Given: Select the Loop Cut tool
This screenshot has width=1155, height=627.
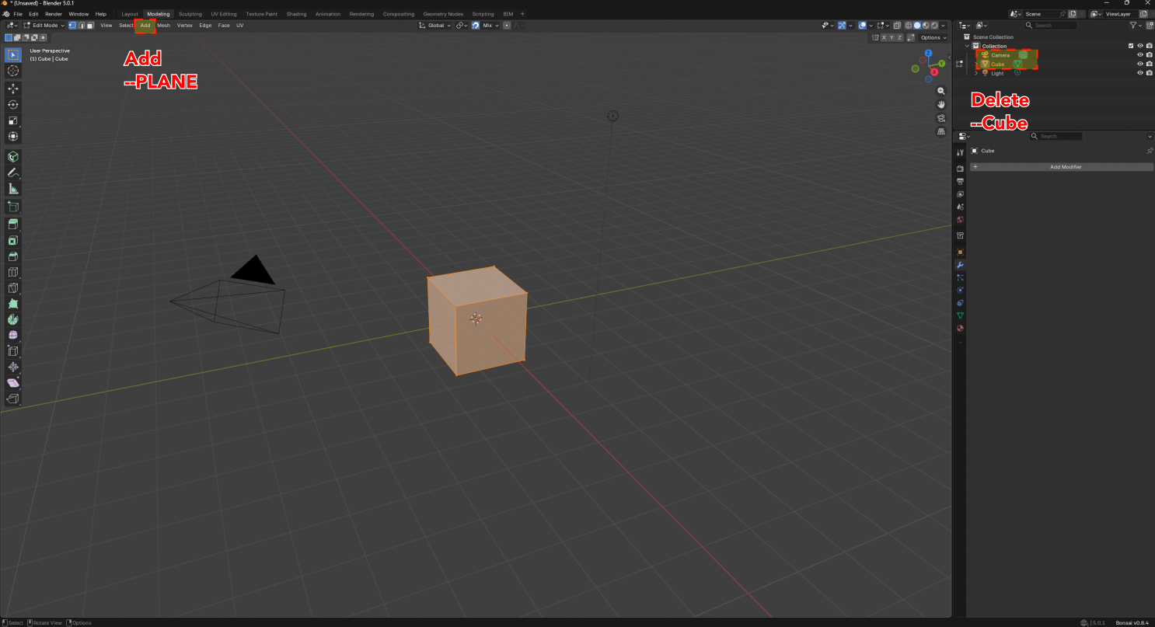Looking at the screenshot, I should click(13, 272).
